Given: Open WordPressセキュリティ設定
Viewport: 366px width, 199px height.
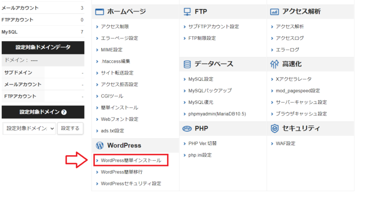Looking at the screenshot, I should point(131,184).
